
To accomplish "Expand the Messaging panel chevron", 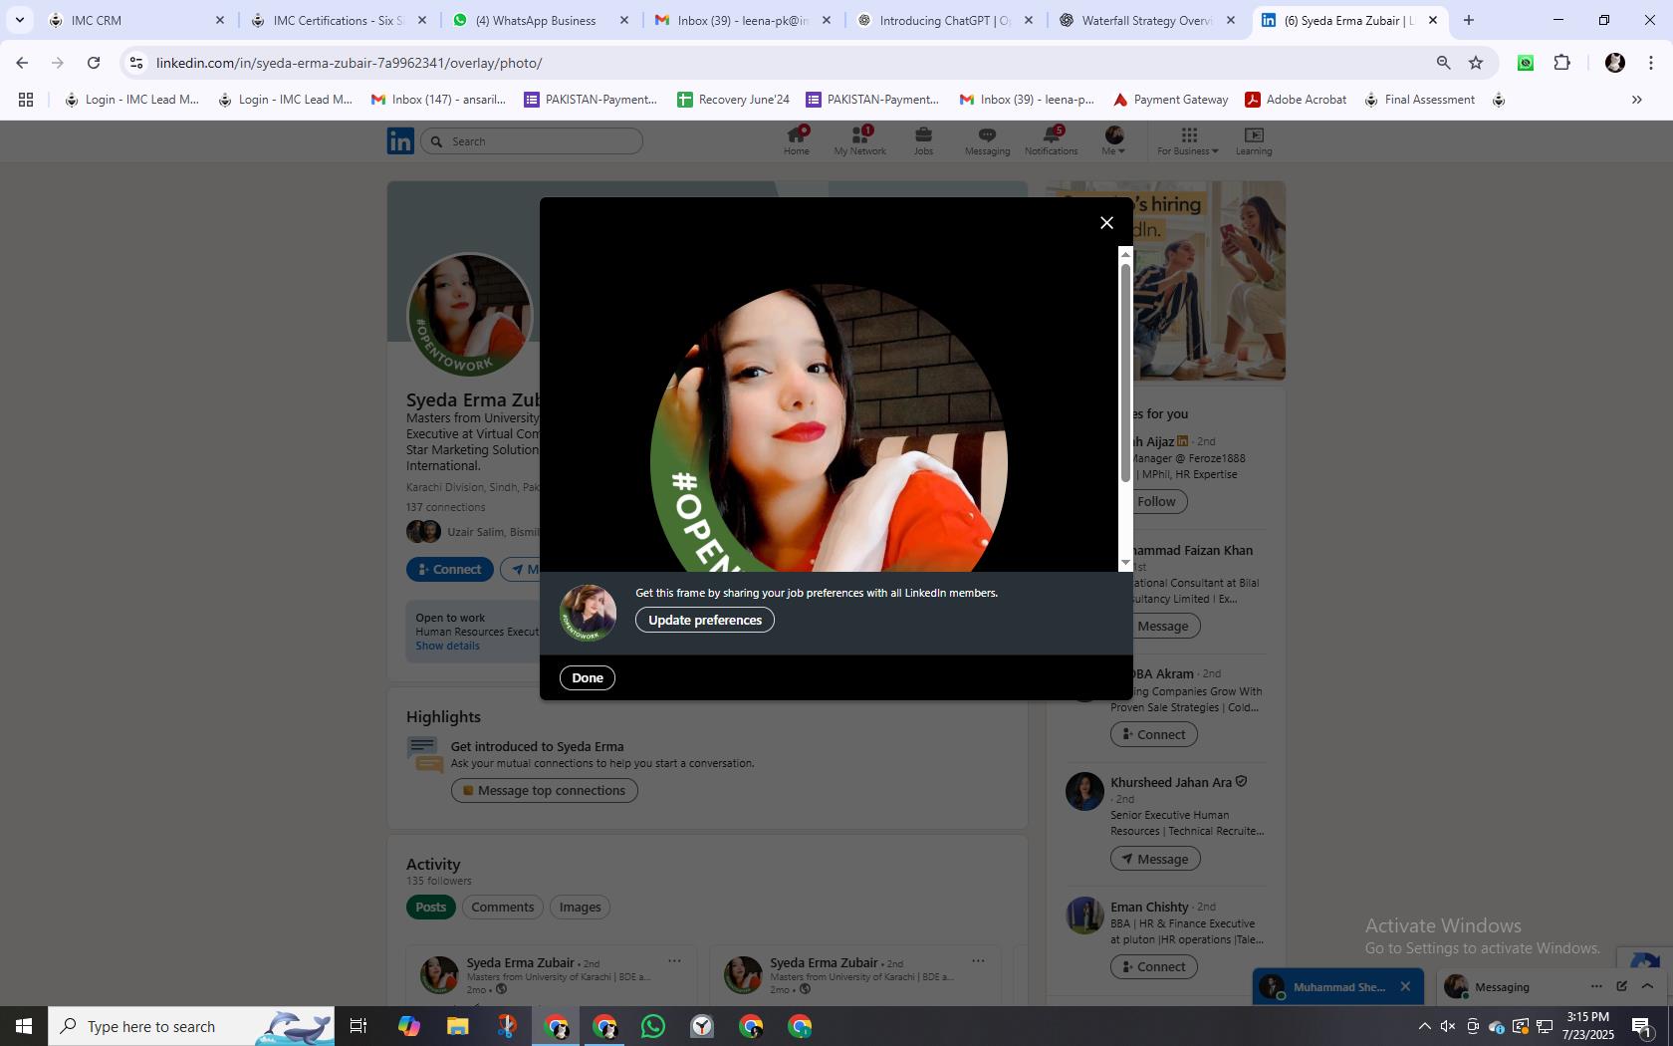I will tap(1647, 986).
